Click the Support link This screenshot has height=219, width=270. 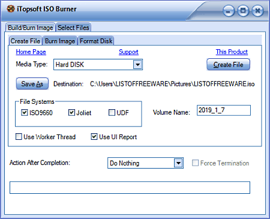[x=128, y=52]
